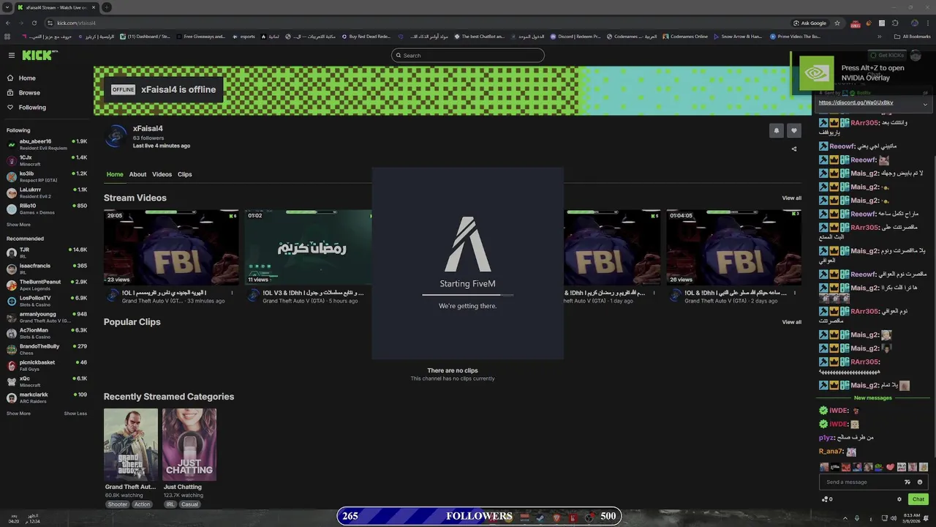
Task: Open the 01:02 Ramadan video thumbnail
Action: coord(308,247)
